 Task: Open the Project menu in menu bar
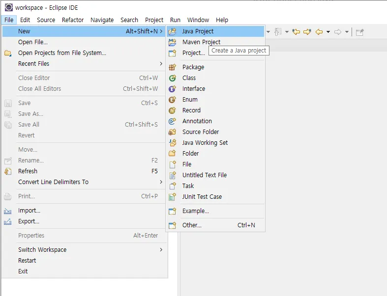tap(154, 20)
